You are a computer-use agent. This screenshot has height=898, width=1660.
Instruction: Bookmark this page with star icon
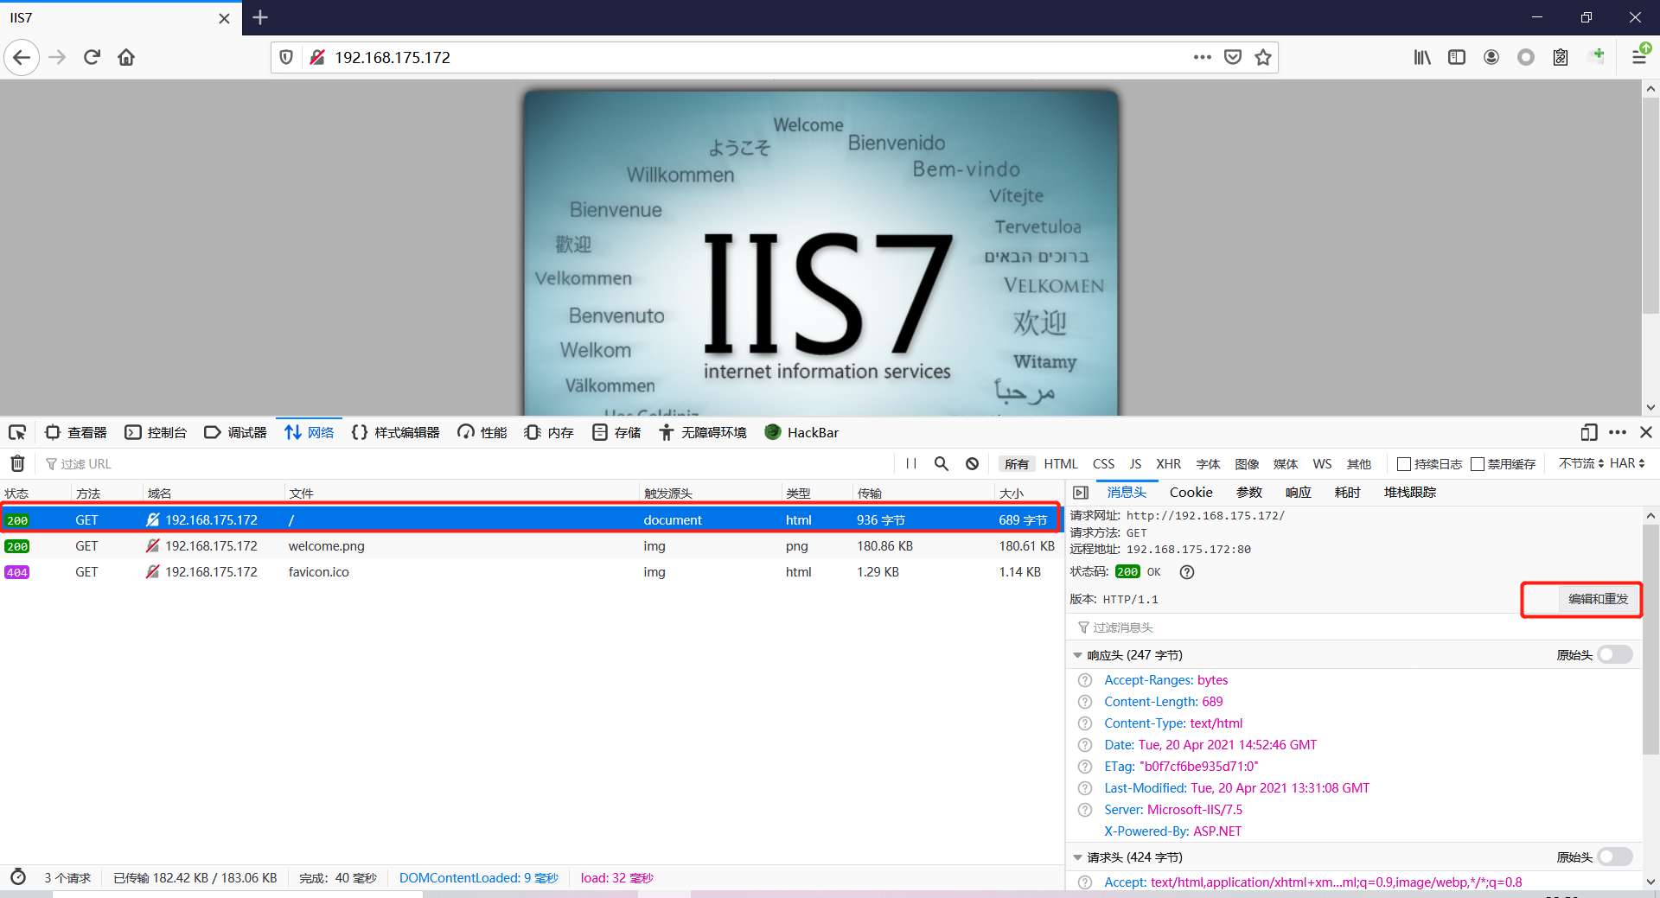(x=1263, y=57)
